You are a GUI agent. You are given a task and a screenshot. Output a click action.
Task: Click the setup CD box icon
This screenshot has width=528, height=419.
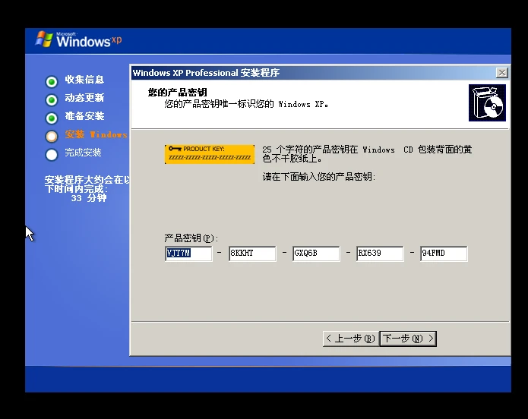coord(487,102)
